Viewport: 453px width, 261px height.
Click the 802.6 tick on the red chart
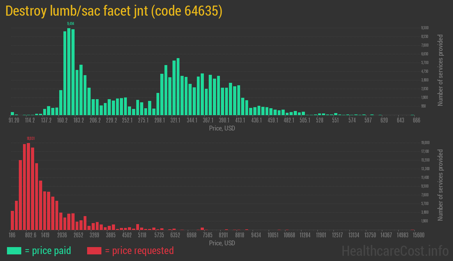pos(31,235)
